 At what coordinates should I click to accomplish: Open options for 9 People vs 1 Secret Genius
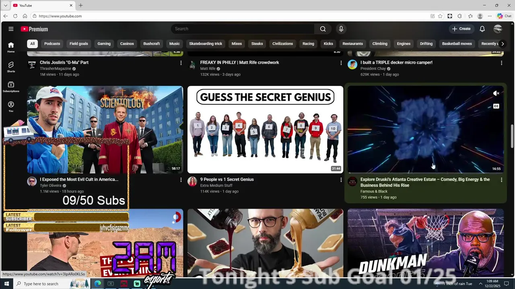341,180
